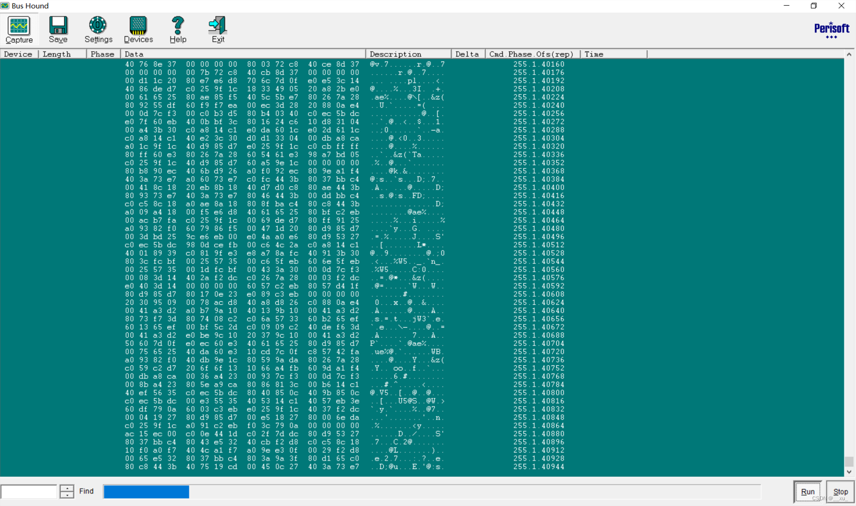Viewport: 856px width, 506px height.
Task: Select the row with offset 255.1.40432
Action: coord(422,204)
